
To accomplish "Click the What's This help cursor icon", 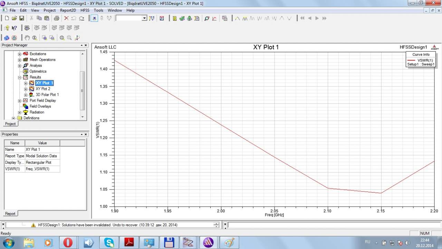I will pos(14,28).
